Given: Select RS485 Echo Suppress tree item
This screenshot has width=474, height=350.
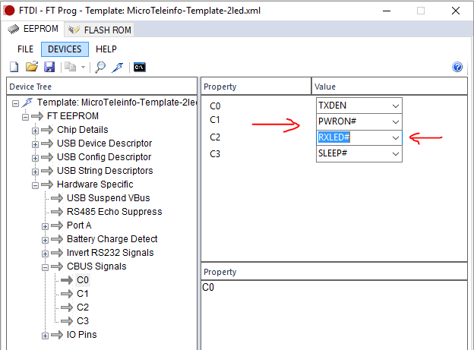Looking at the screenshot, I should pos(114,212).
